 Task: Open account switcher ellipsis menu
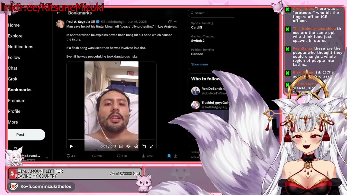tap(46, 158)
